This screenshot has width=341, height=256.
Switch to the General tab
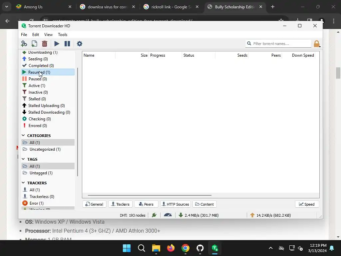(94, 204)
